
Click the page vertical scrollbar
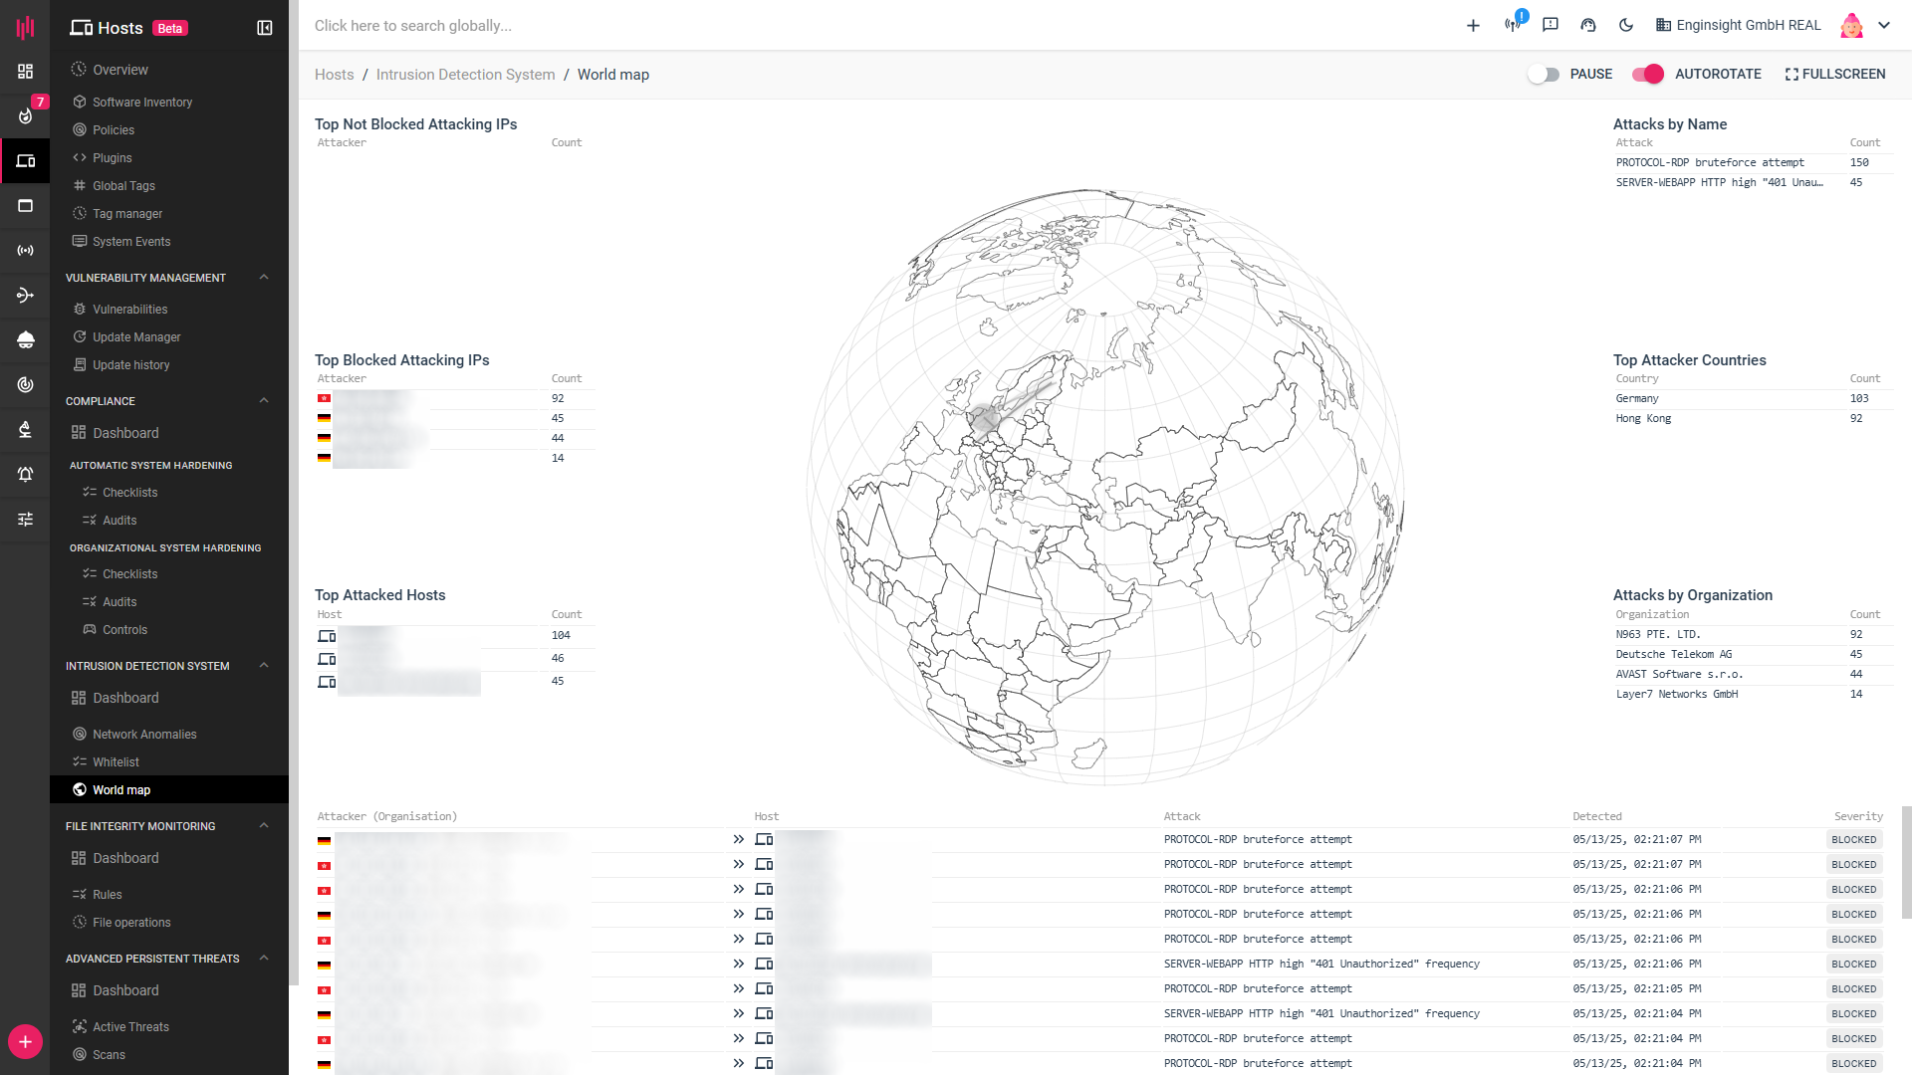coord(1906,861)
